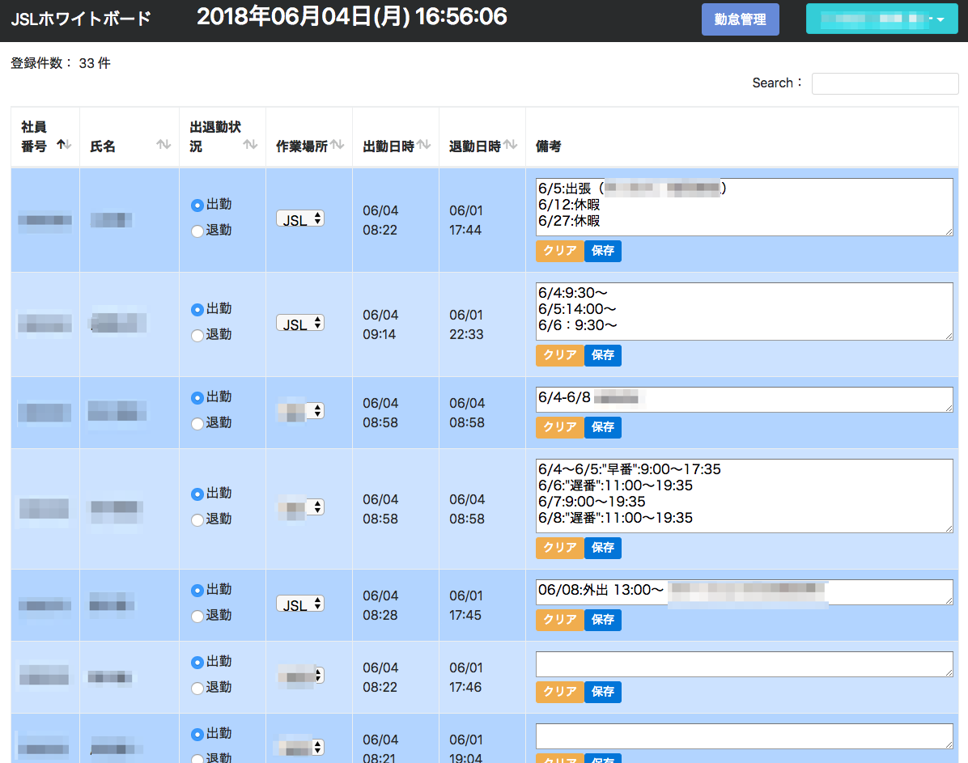This screenshot has width=968, height=763.
Task: Open JSL 作業場所 dropdown in 6/5:出張 row
Action: pos(300,218)
